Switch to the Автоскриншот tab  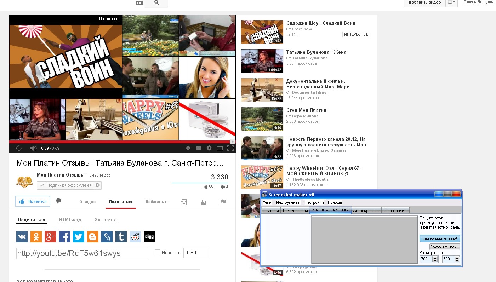coord(366,211)
